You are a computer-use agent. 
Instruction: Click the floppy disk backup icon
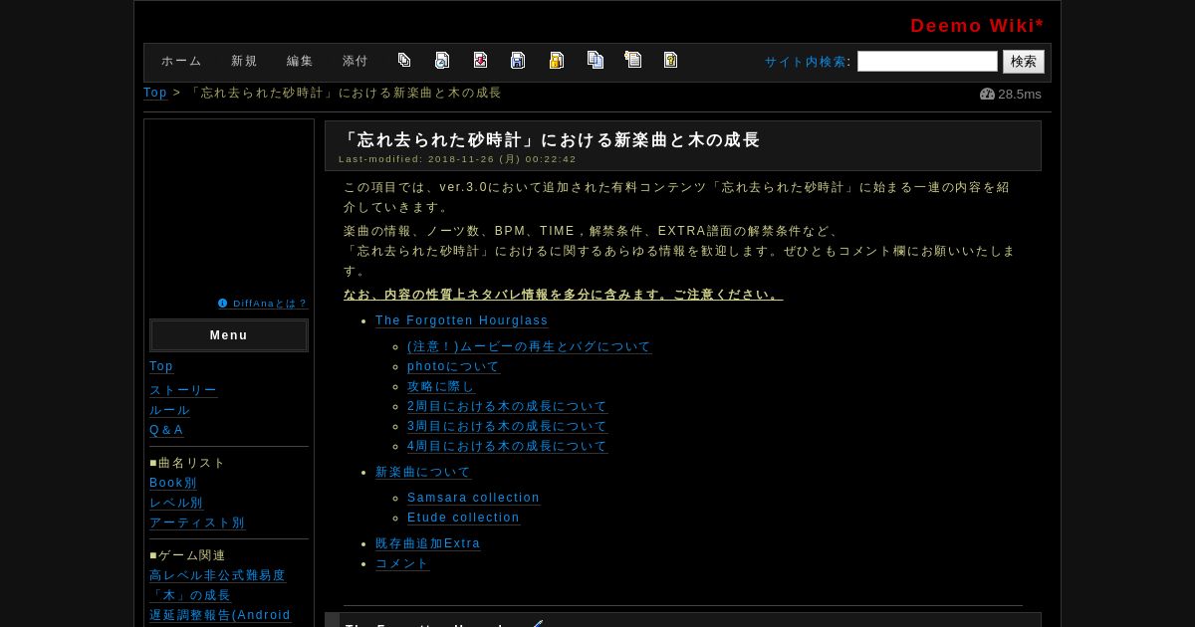tap(518, 60)
